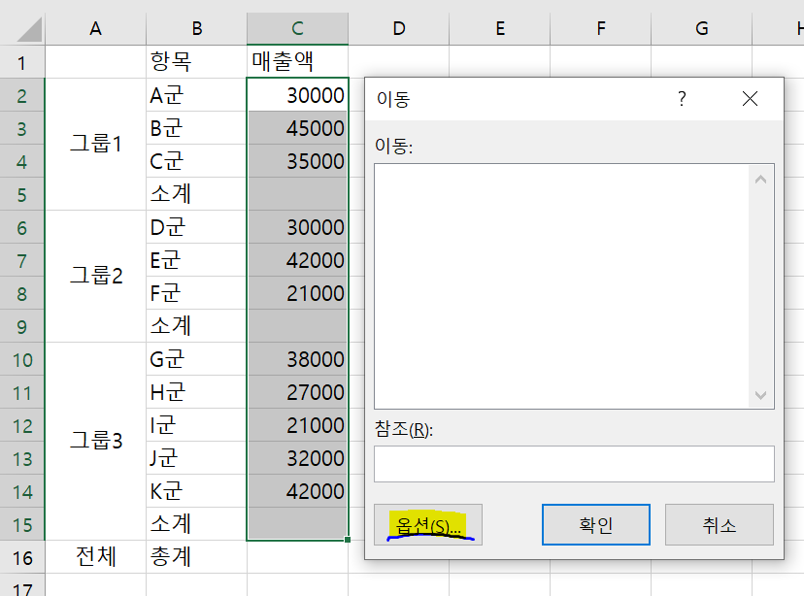Click the 21000 value in row 12
Screen dimensions: 804x596
(x=297, y=425)
